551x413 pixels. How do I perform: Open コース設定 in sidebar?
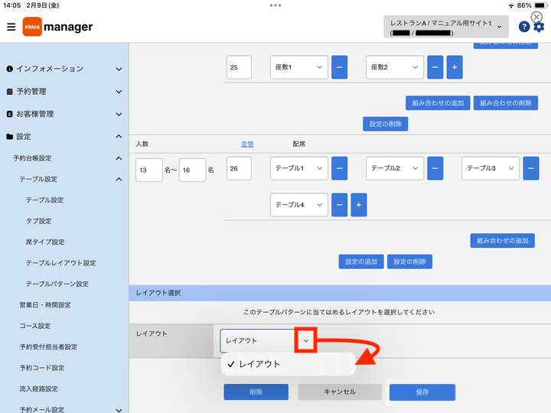coord(35,326)
